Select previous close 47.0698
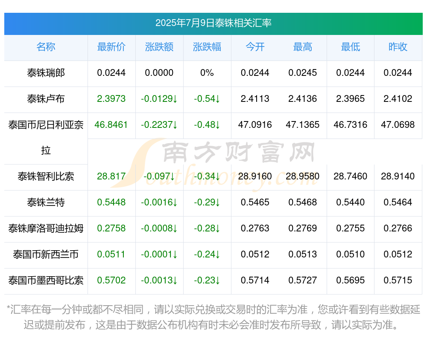The height and width of the screenshot is (338, 427). point(398,125)
